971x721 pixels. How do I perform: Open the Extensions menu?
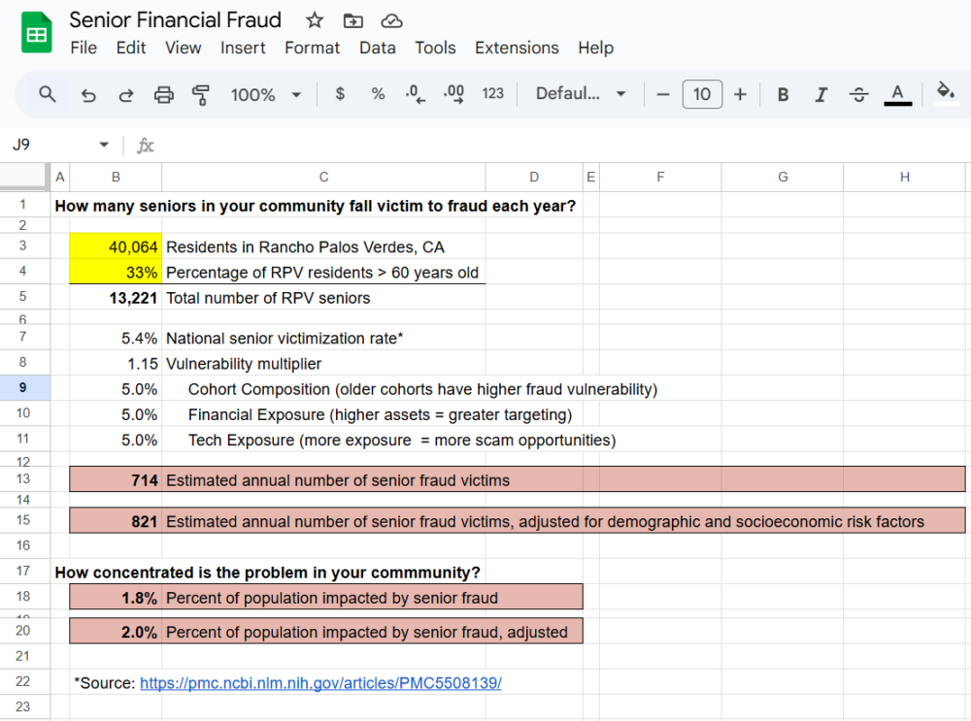[517, 48]
